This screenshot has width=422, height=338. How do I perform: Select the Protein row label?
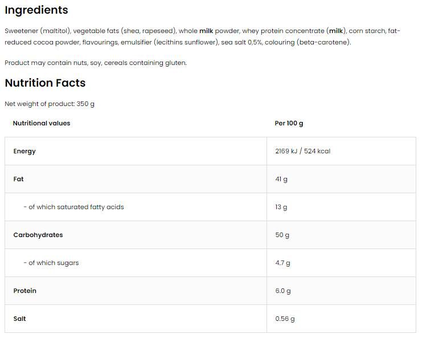25,291
